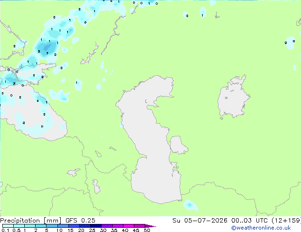Click the '(12+159)' forecast offset text
301x232 pixels.
286,221
